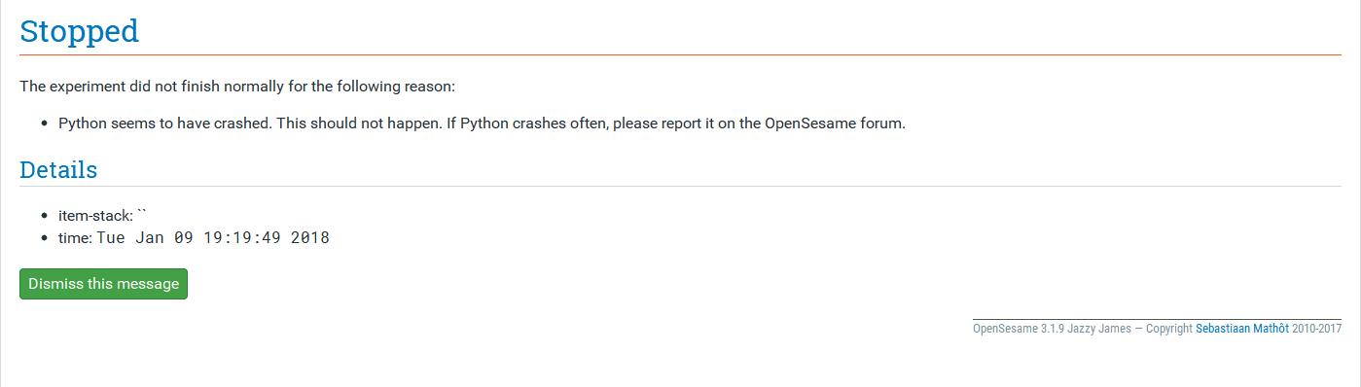
Task: Click the 'OpenSesame forum' words in the message
Action: click(833, 123)
